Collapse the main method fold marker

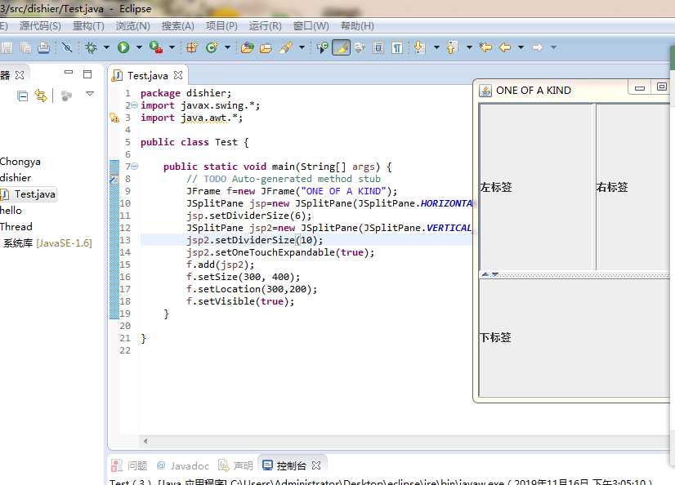click(x=135, y=167)
